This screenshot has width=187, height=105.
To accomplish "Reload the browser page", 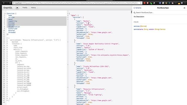I will (x=10, y=3).
